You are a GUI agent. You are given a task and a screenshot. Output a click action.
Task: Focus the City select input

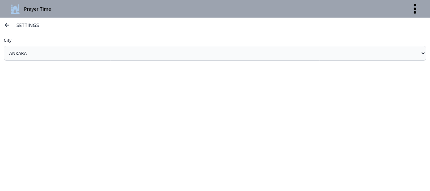(215, 53)
